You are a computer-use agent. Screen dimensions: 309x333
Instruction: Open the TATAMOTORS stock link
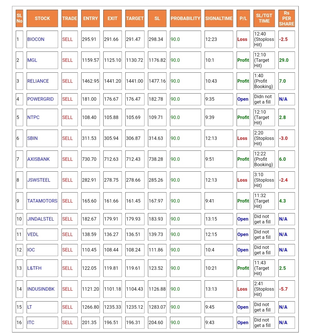pyautogui.click(x=42, y=201)
